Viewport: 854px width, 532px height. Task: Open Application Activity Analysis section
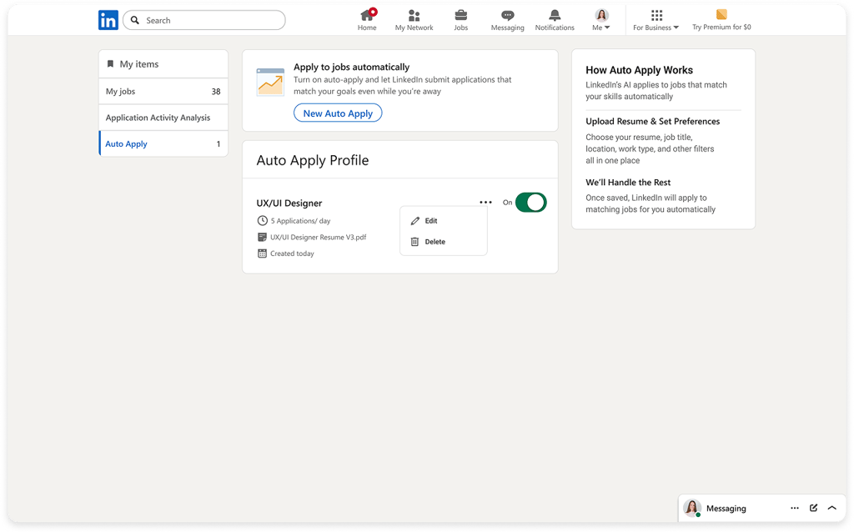click(x=163, y=118)
